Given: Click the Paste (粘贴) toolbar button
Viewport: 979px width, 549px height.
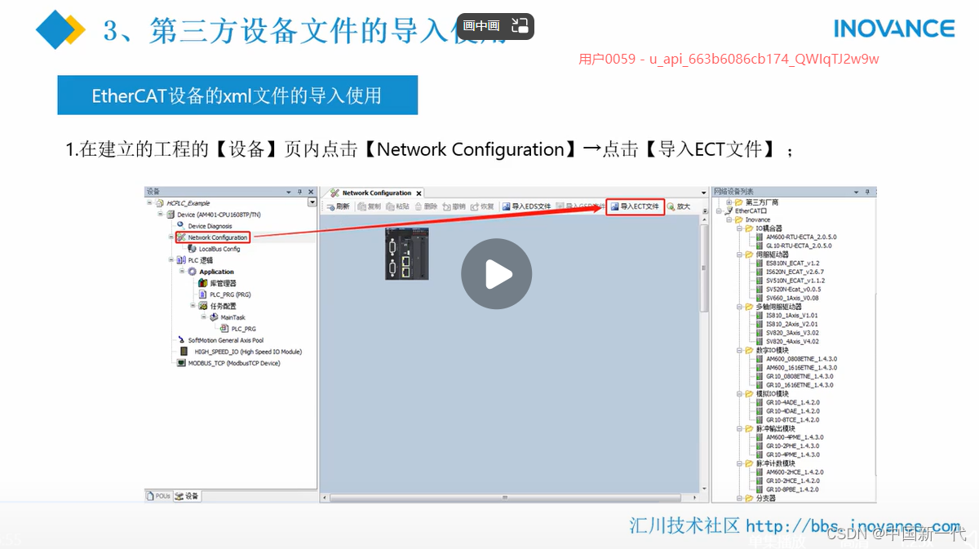Looking at the screenshot, I should (397, 206).
